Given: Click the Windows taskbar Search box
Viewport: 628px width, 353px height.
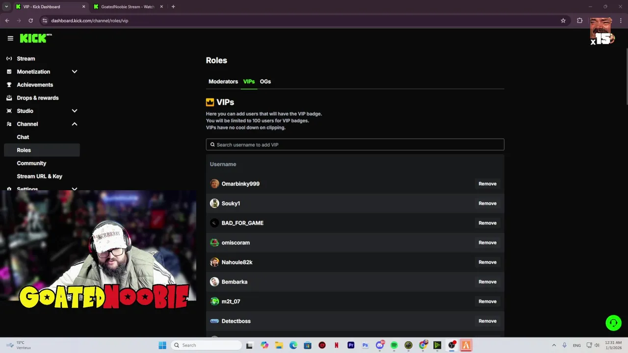Looking at the screenshot, I should tap(207, 345).
